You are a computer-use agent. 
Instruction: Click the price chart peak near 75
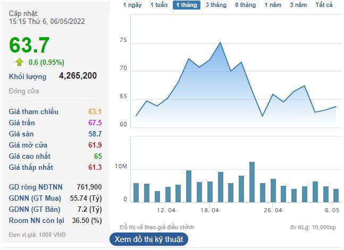(x=220, y=42)
